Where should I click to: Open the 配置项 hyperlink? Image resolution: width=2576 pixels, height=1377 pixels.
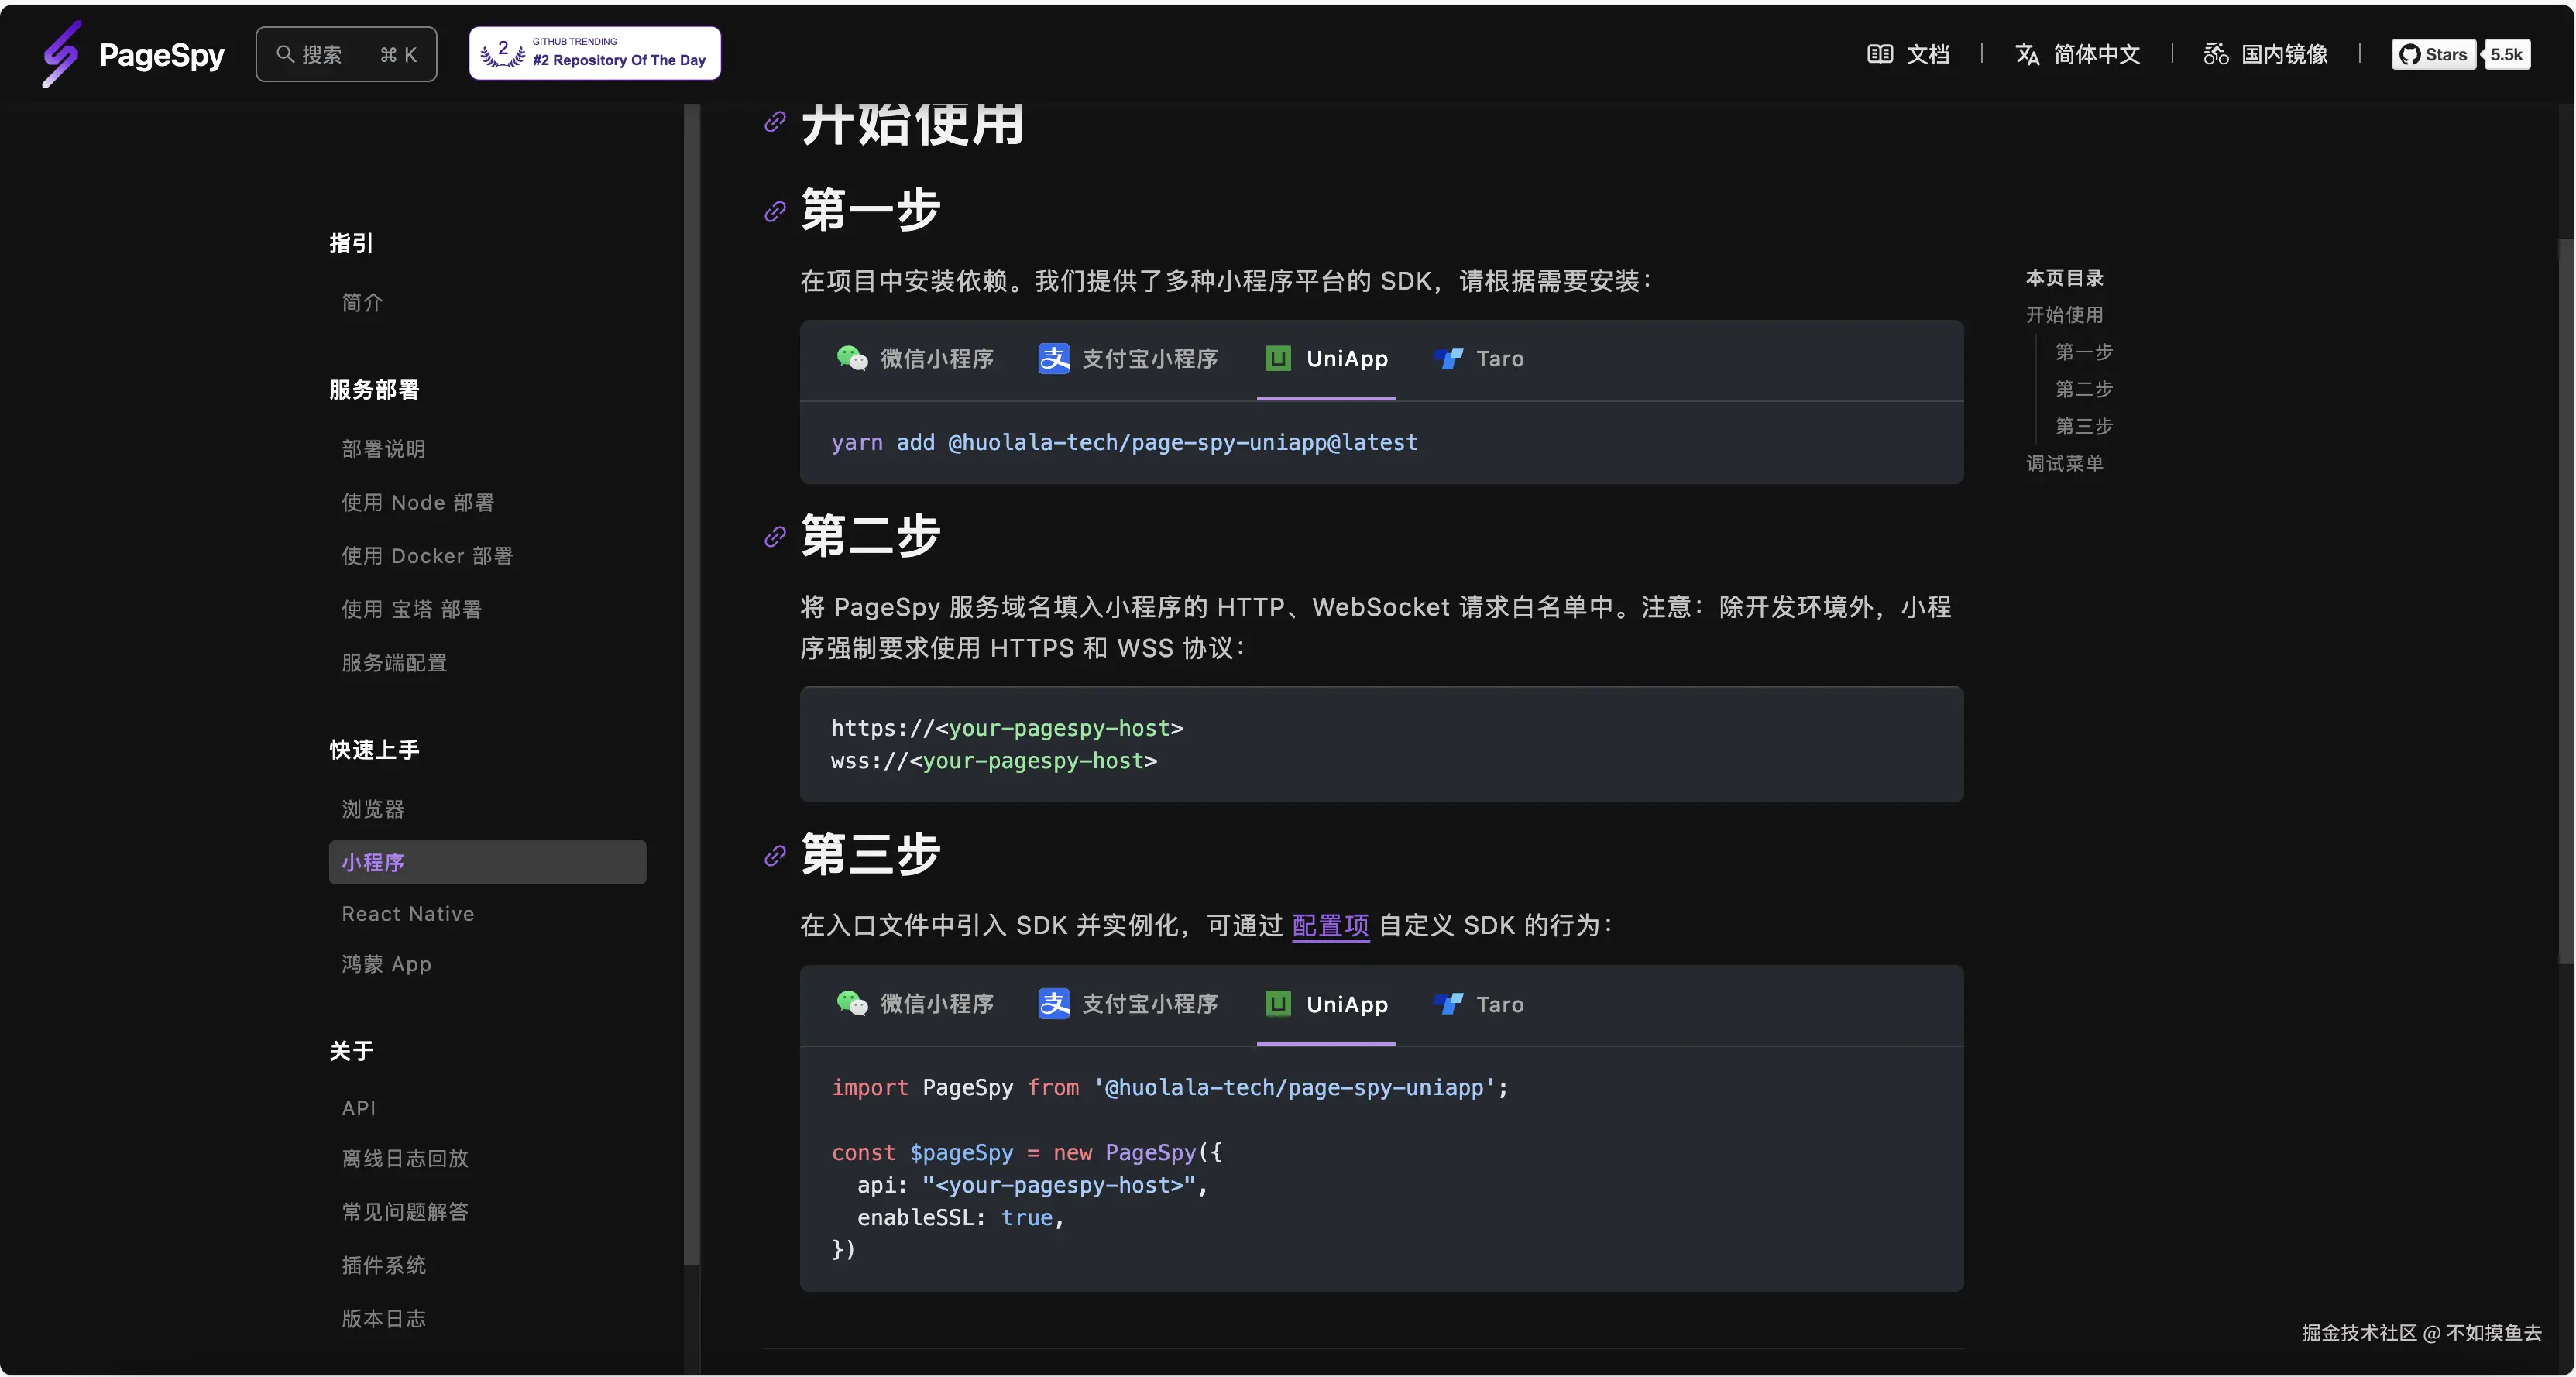(1330, 926)
